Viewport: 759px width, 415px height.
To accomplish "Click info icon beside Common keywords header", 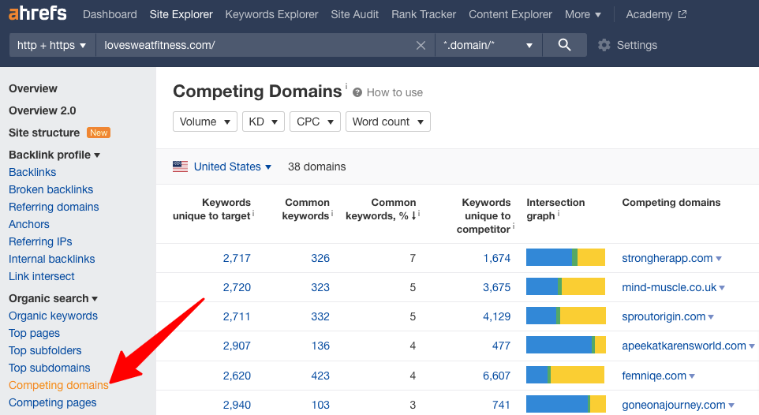I will [x=332, y=213].
